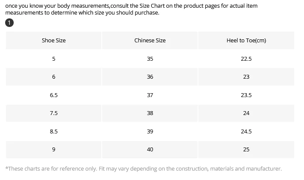Click Chinese size 38 cell
The image size is (304, 180).
coord(150,113)
